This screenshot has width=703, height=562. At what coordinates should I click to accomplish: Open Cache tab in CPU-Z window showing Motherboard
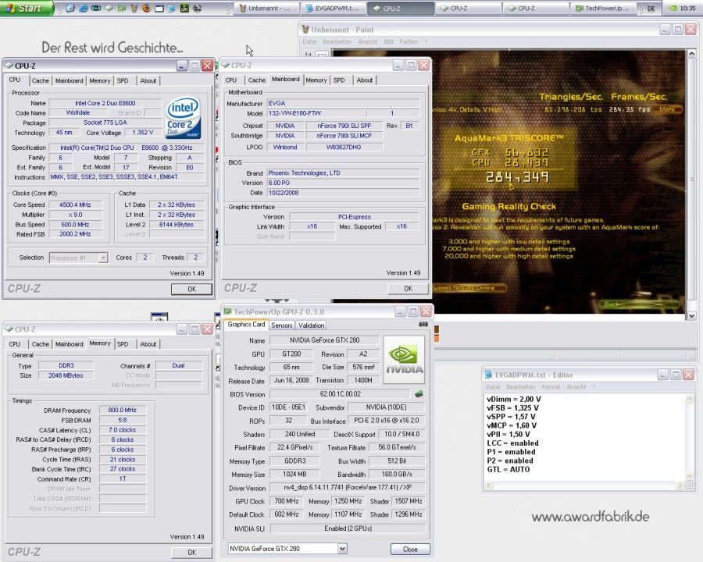pyautogui.click(x=256, y=80)
